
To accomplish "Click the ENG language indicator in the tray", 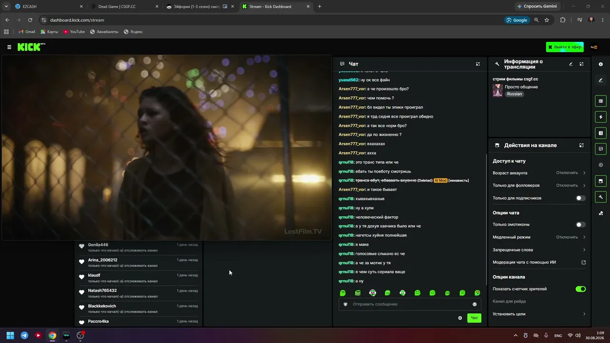I will pyautogui.click(x=558, y=336).
